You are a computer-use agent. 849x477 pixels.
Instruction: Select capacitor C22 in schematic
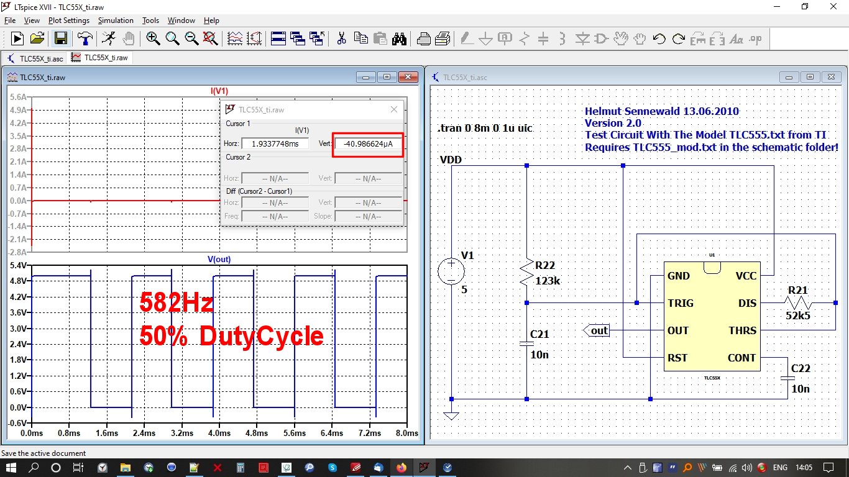[x=788, y=378]
